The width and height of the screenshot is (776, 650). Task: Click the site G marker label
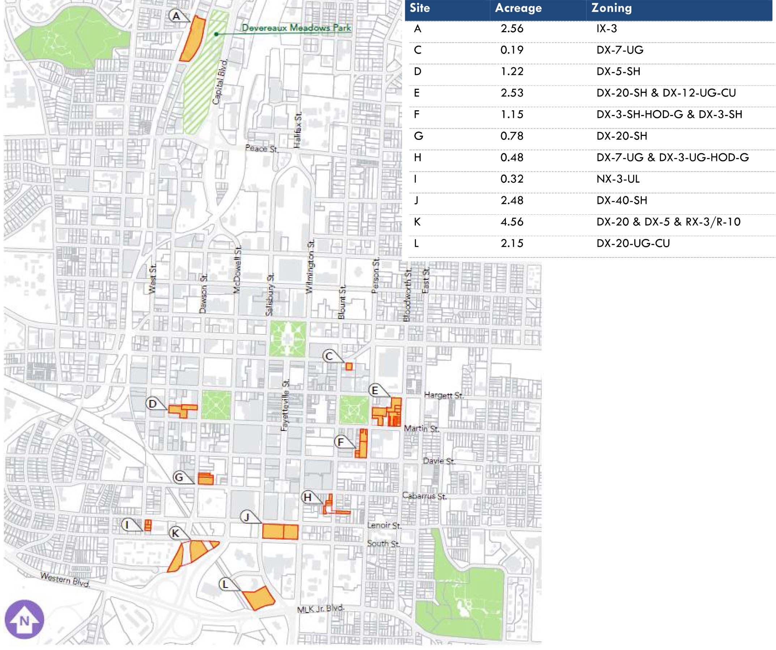(179, 477)
